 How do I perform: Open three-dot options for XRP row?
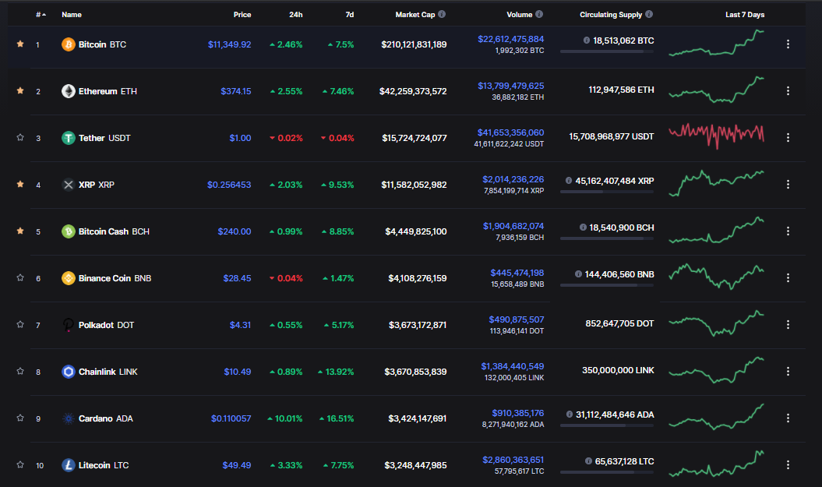[788, 185]
